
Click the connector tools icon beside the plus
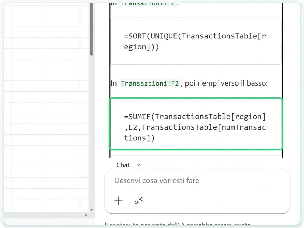(139, 201)
